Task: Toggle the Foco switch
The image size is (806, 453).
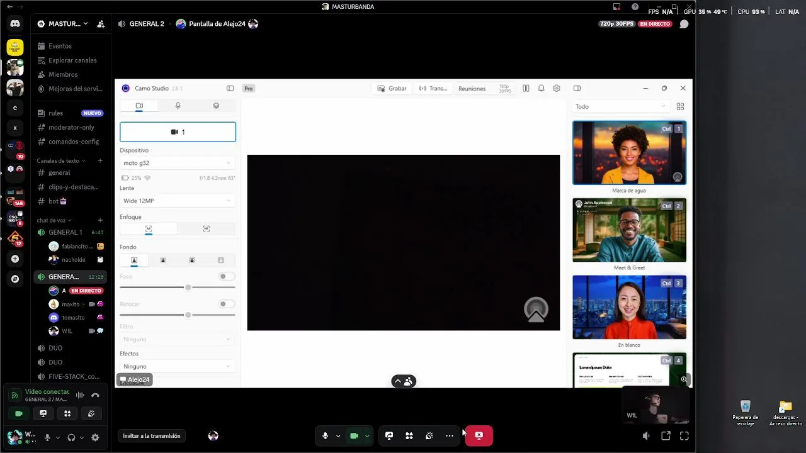Action: click(226, 276)
